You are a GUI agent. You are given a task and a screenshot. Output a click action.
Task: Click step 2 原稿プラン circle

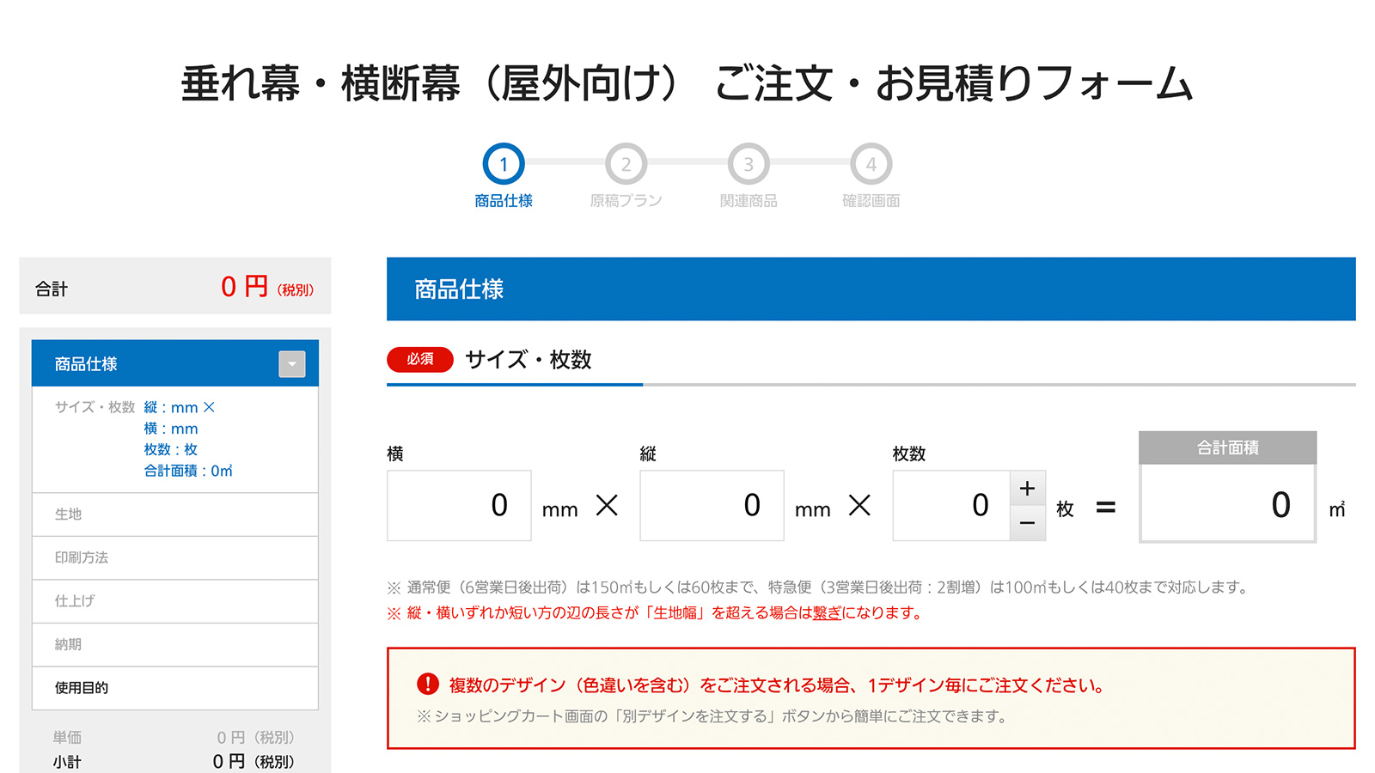point(626,164)
